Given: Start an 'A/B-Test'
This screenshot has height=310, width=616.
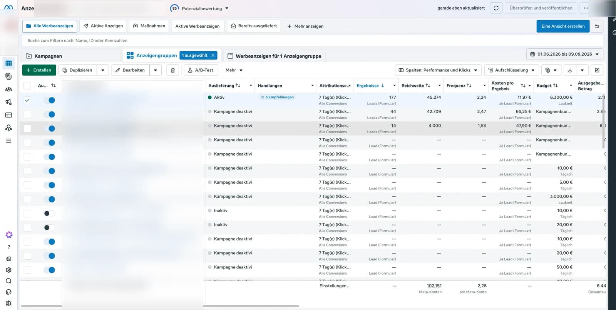Looking at the screenshot, I should pyautogui.click(x=201, y=70).
